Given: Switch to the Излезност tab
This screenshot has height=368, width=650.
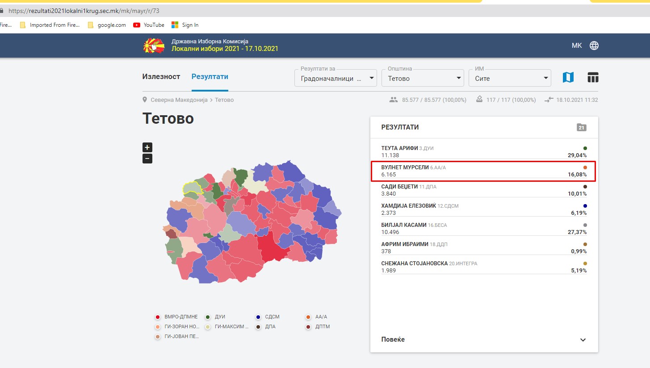Looking at the screenshot, I should pos(161,76).
